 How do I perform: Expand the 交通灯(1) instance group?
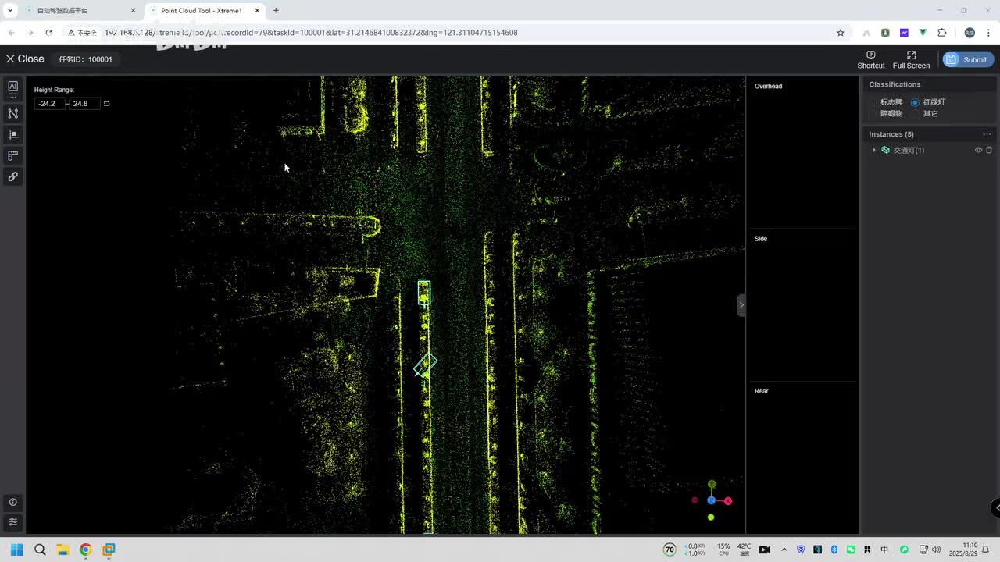[x=874, y=150]
